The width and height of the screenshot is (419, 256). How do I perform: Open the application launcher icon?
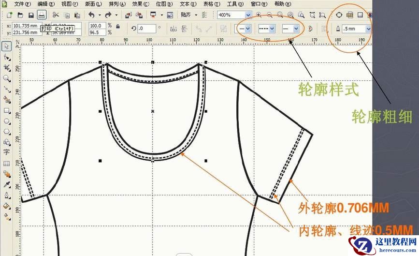click(x=153, y=15)
